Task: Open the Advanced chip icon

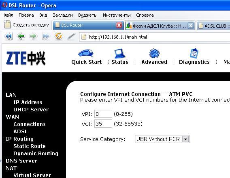Action: point(154,53)
